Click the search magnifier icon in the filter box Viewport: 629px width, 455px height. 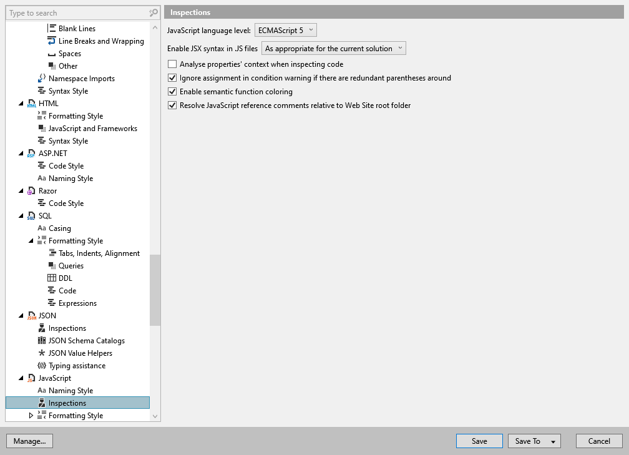(154, 13)
